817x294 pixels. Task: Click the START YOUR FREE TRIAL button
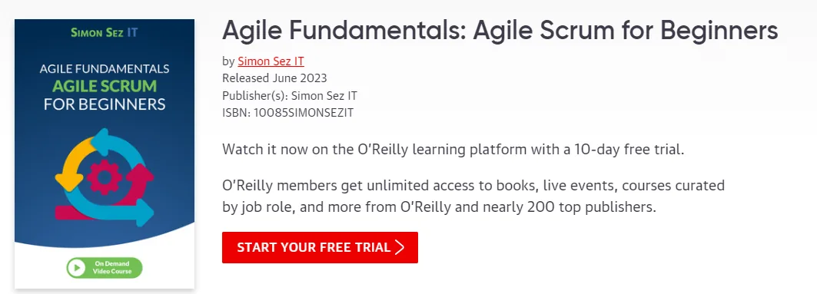[320, 247]
